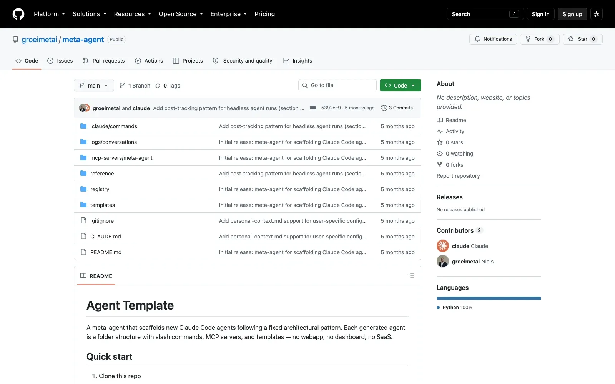This screenshot has height=384, width=615.
Task: Click claude contributor avatar
Action: coord(443,246)
